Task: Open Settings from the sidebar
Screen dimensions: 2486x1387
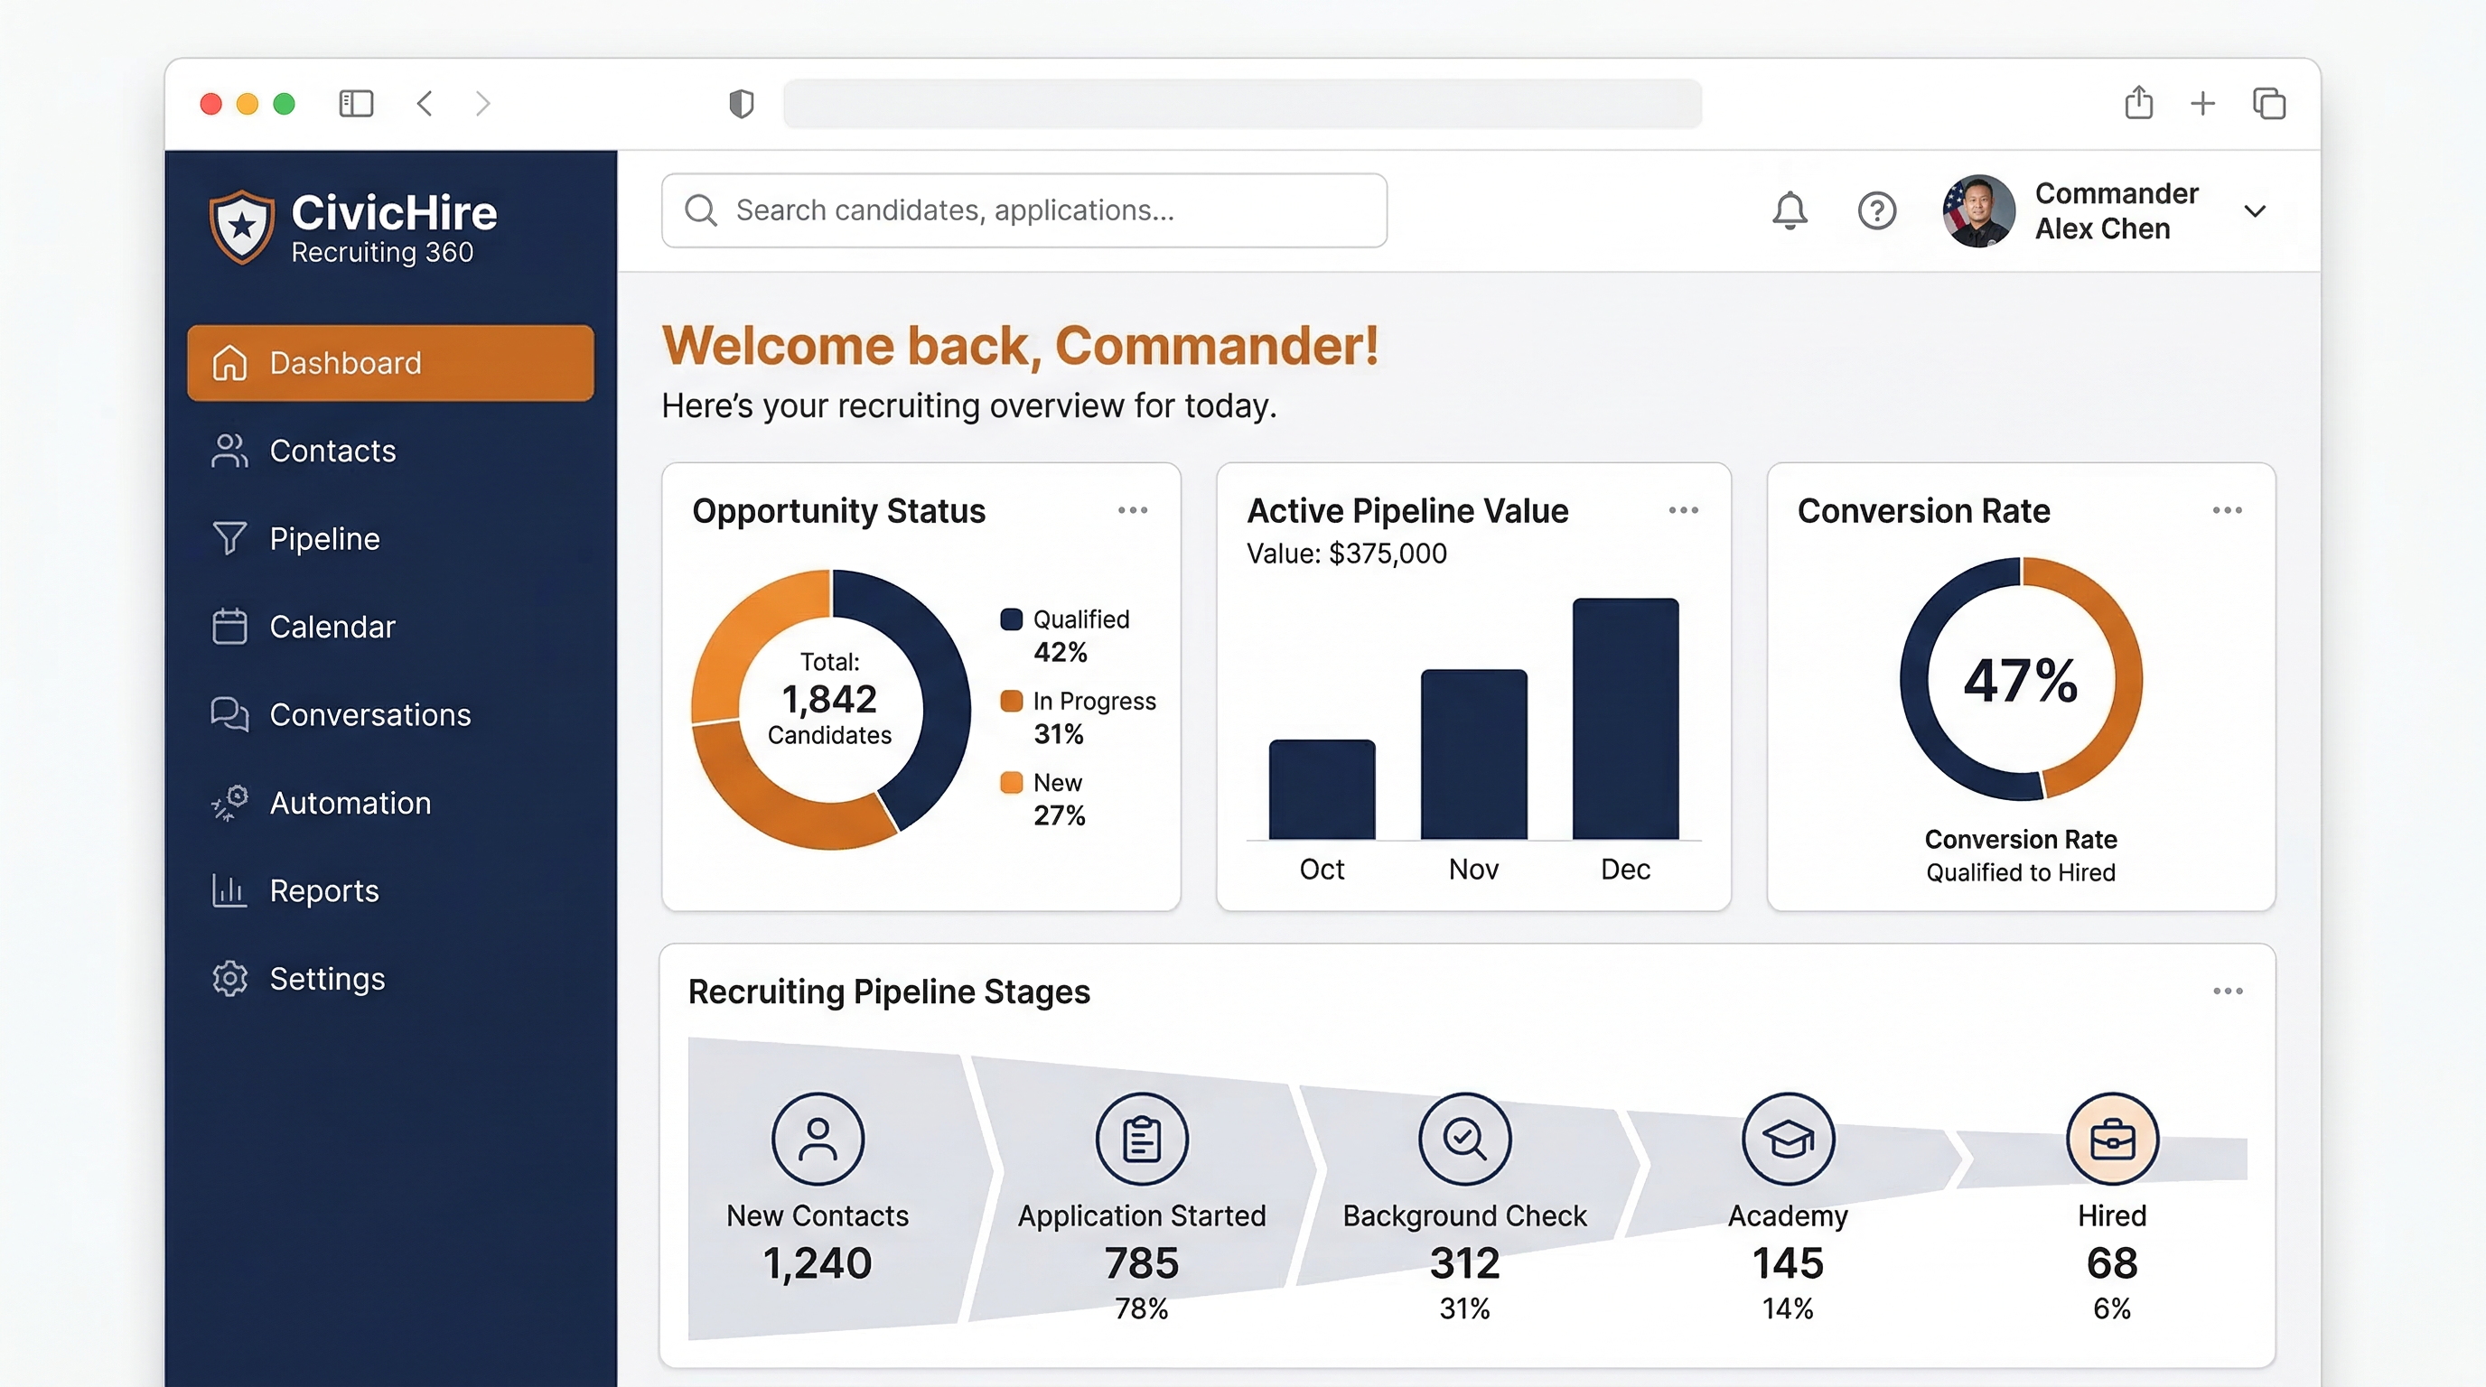Action: (x=326, y=978)
